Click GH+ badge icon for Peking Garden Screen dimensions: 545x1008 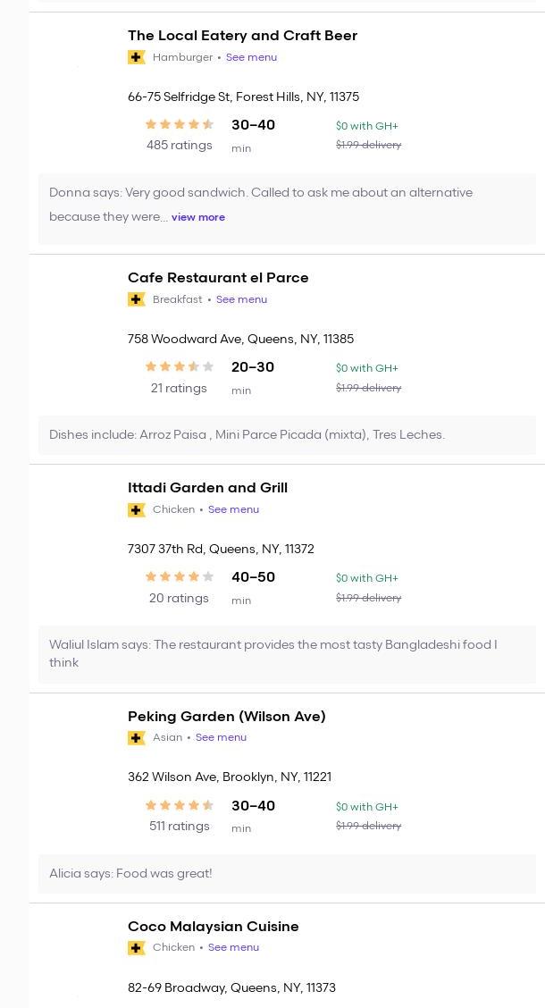(136, 737)
